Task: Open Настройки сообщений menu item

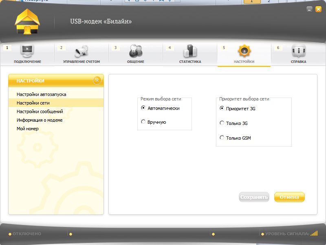Action: coord(40,111)
